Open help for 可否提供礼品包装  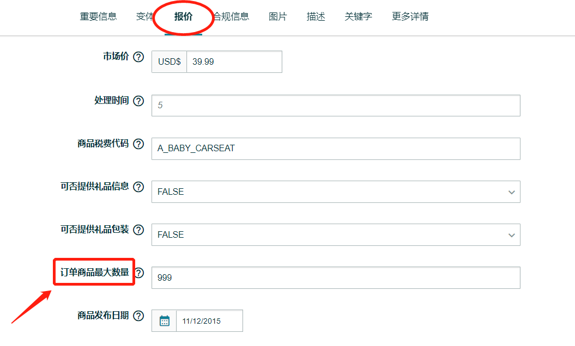coord(138,230)
